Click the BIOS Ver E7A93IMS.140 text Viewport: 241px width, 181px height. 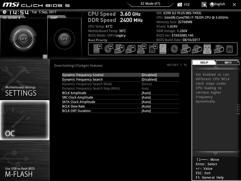click(175, 36)
